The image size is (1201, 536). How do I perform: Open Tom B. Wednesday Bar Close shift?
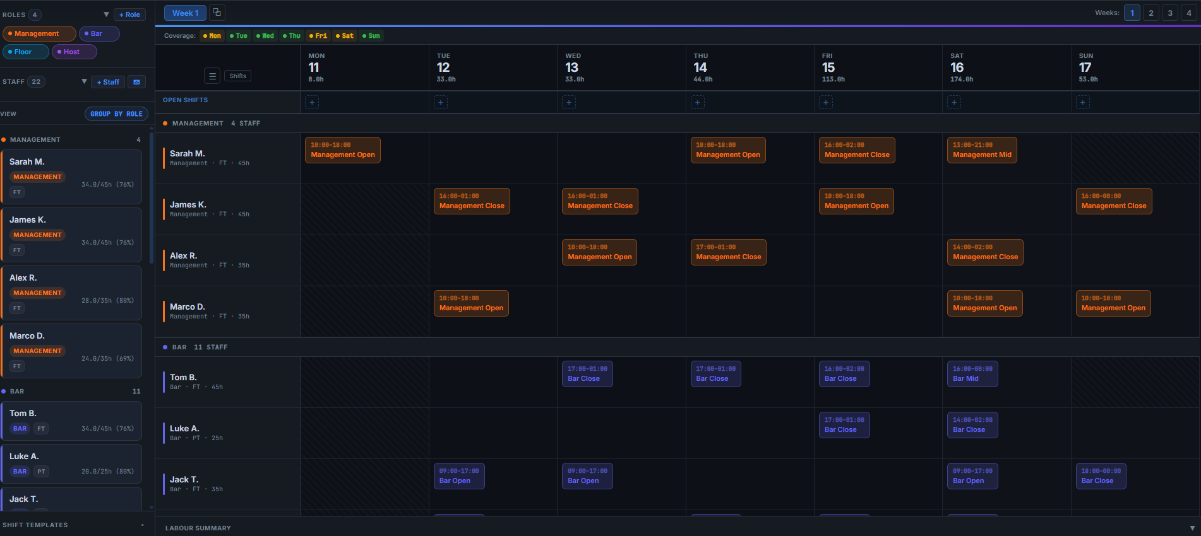click(x=587, y=374)
